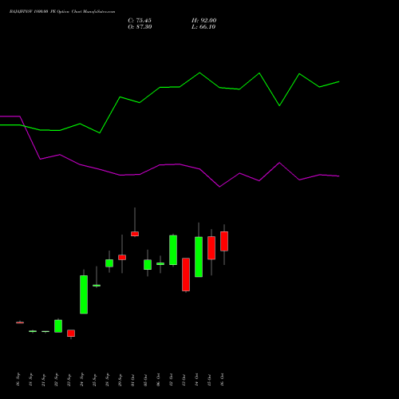
Task: Select the 05 Oct date label
Action: point(146,380)
